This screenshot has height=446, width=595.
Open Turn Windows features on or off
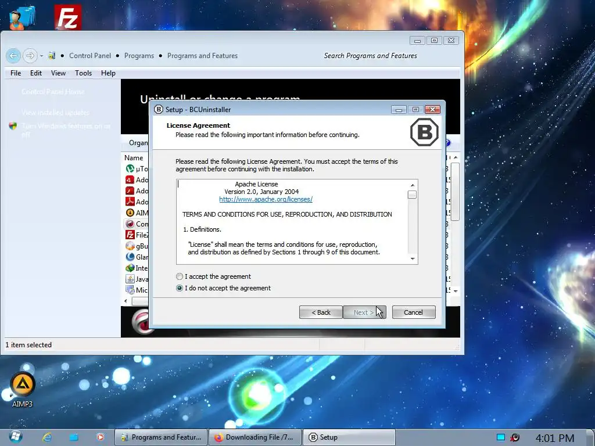pos(66,130)
